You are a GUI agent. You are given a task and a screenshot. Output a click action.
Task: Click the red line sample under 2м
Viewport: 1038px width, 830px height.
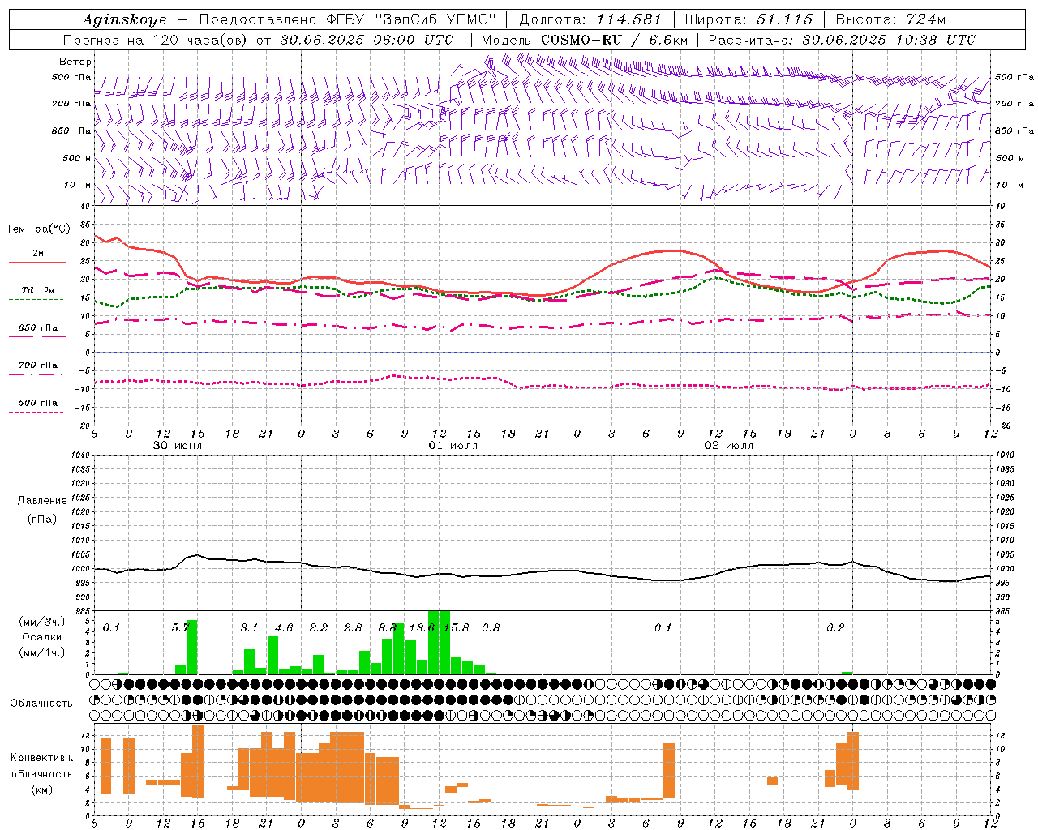[37, 262]
